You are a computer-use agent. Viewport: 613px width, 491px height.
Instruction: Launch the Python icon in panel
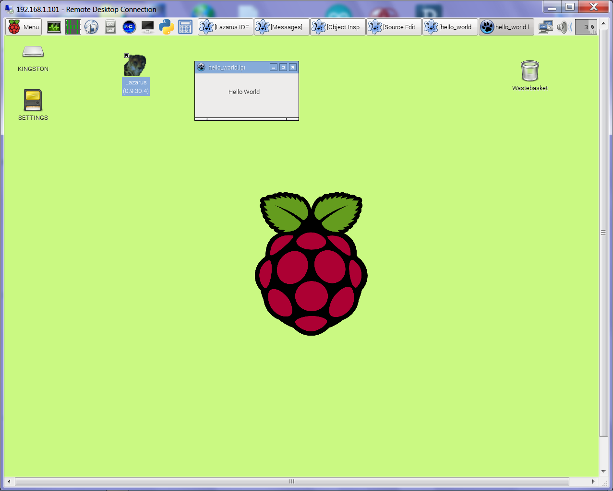tap(167, 27)
